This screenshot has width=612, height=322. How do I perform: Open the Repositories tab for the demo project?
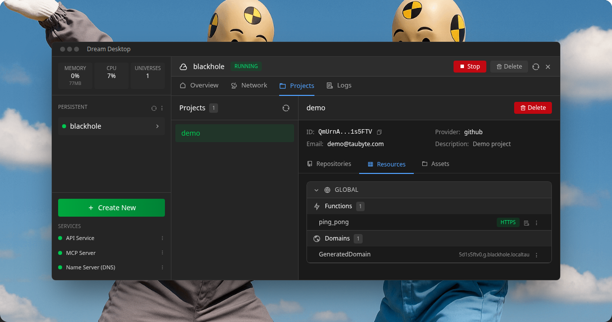click(329, 163)
